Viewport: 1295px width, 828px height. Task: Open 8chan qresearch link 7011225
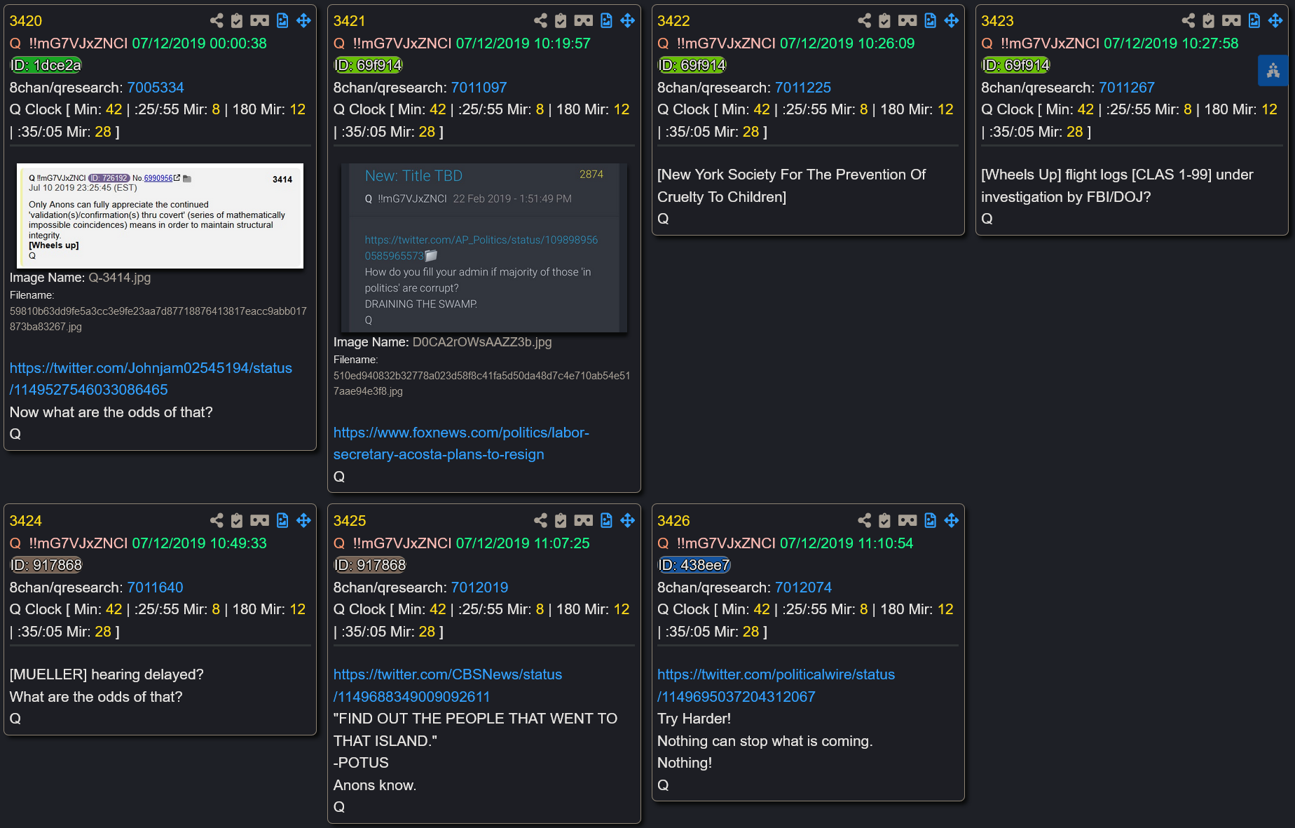[803, 88]
